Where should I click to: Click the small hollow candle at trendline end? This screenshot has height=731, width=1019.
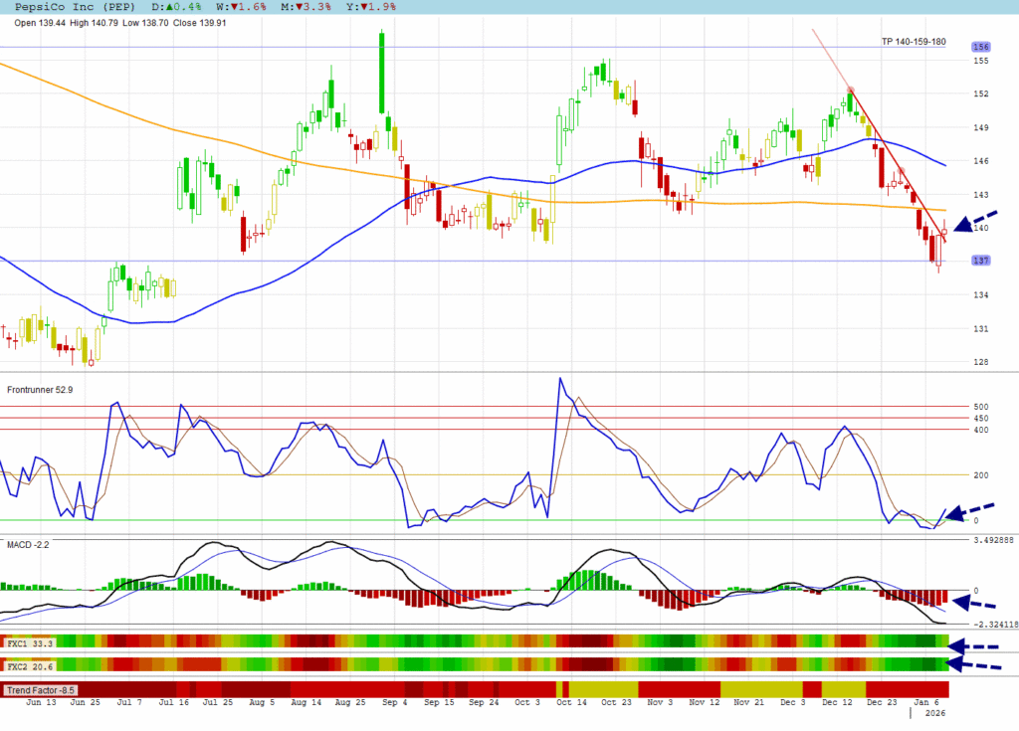[943, 234]
